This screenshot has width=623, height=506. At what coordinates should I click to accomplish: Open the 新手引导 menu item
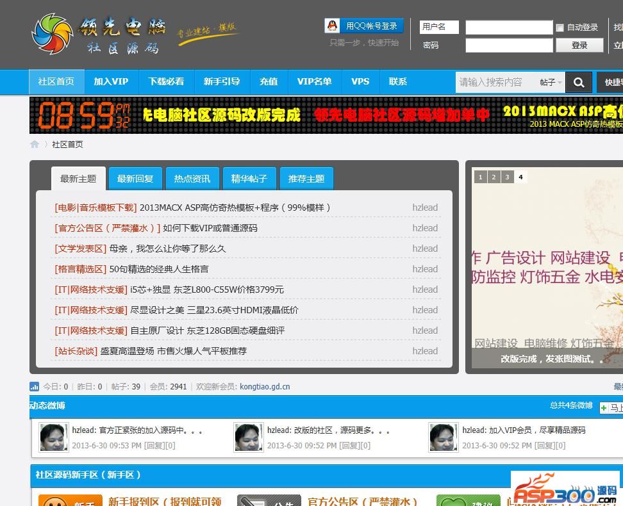pos(222,82)
